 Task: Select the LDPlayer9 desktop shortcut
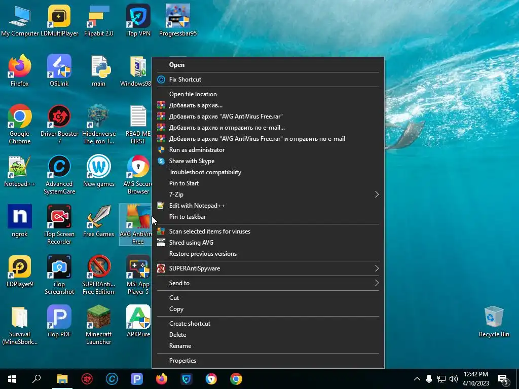20,271
